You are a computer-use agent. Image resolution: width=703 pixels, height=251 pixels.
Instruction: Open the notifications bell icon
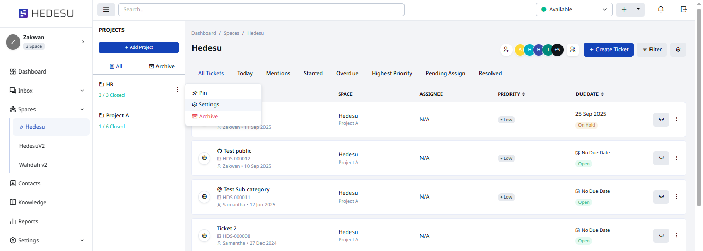point(661,10)
